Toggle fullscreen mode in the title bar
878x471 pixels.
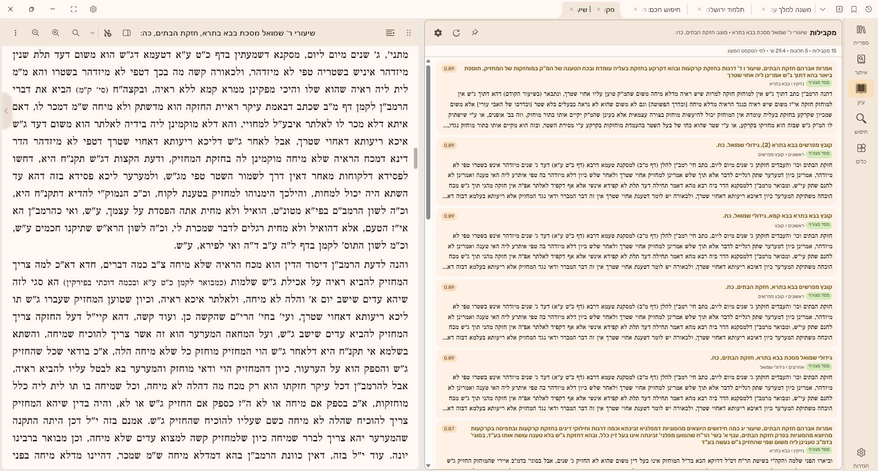(x=74, y=9)
